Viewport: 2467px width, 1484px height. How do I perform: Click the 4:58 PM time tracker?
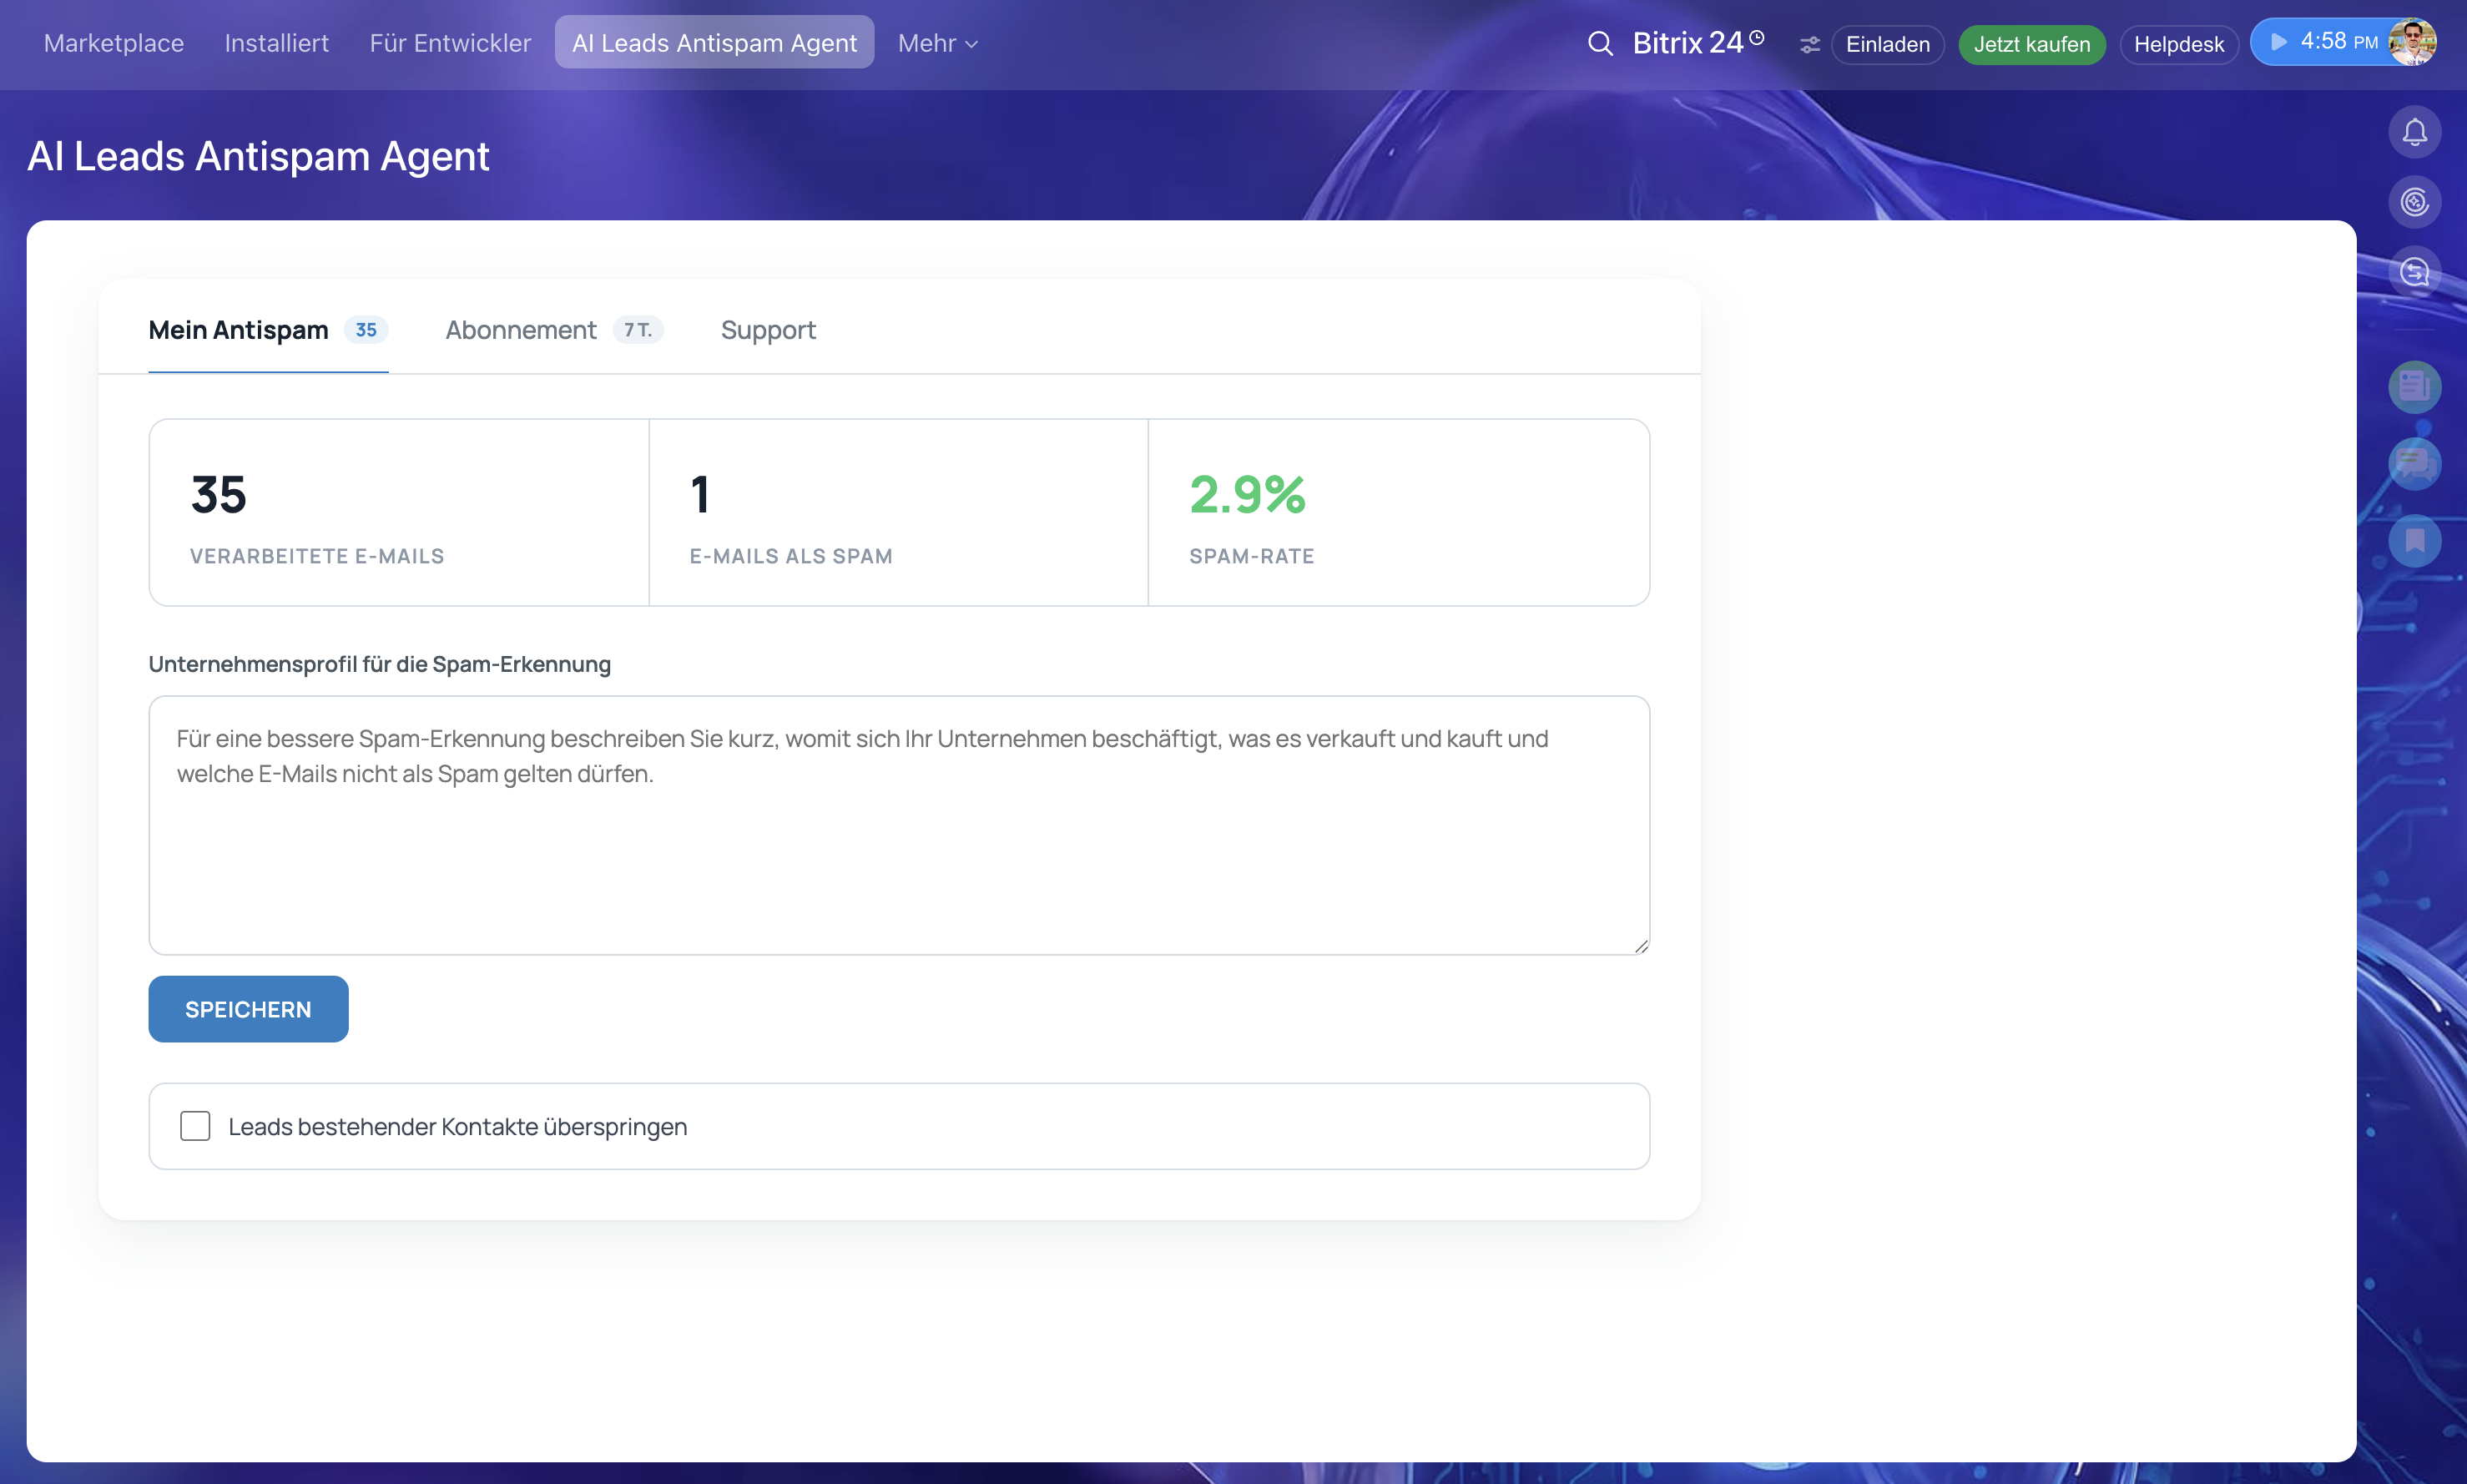click(2339, 42)
